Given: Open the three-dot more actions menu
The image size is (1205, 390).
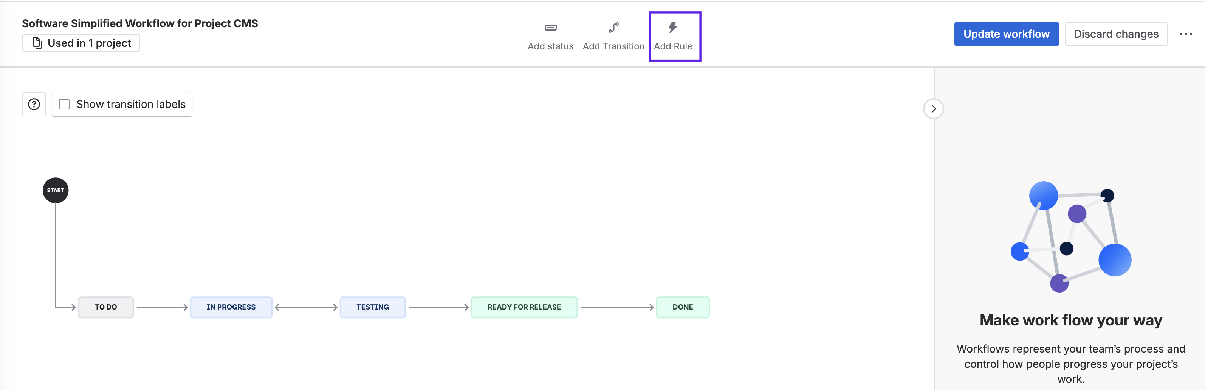Looking at the screenshot, I should (x=1185, y=34).
